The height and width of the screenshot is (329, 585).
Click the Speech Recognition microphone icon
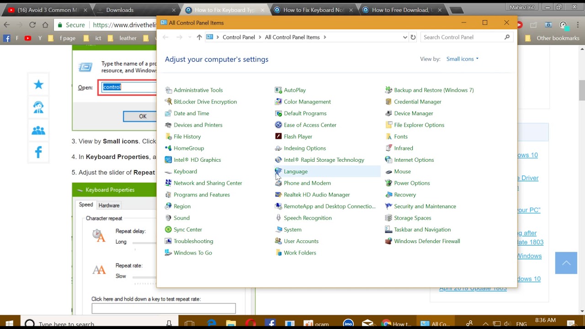[x=278, y=218]
